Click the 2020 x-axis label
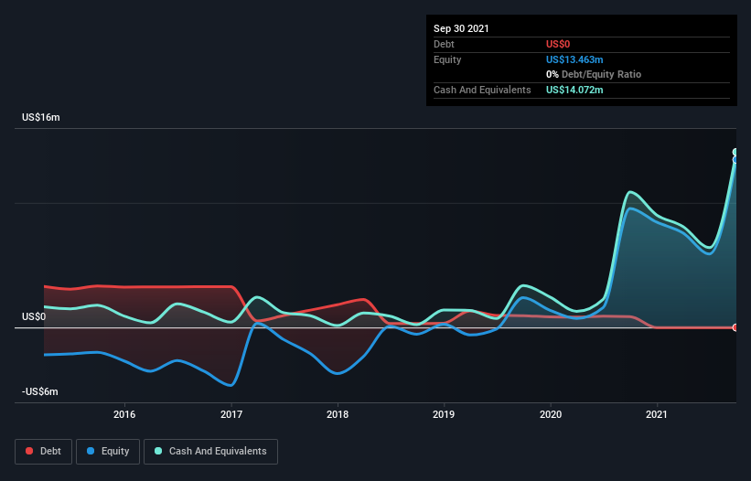This screenshot has height=481, width=751. click(551, 414)
